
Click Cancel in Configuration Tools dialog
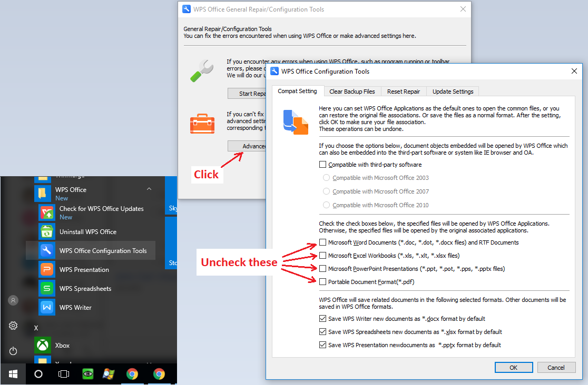click(x=556, y=368)
